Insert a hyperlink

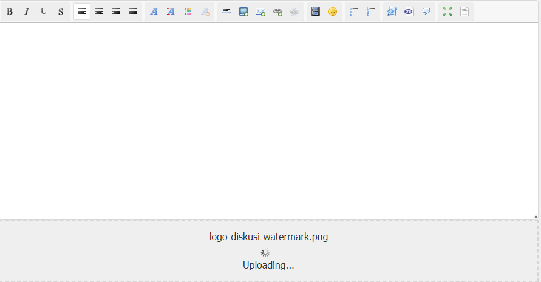pyautogui.click(x=277, y=12)
